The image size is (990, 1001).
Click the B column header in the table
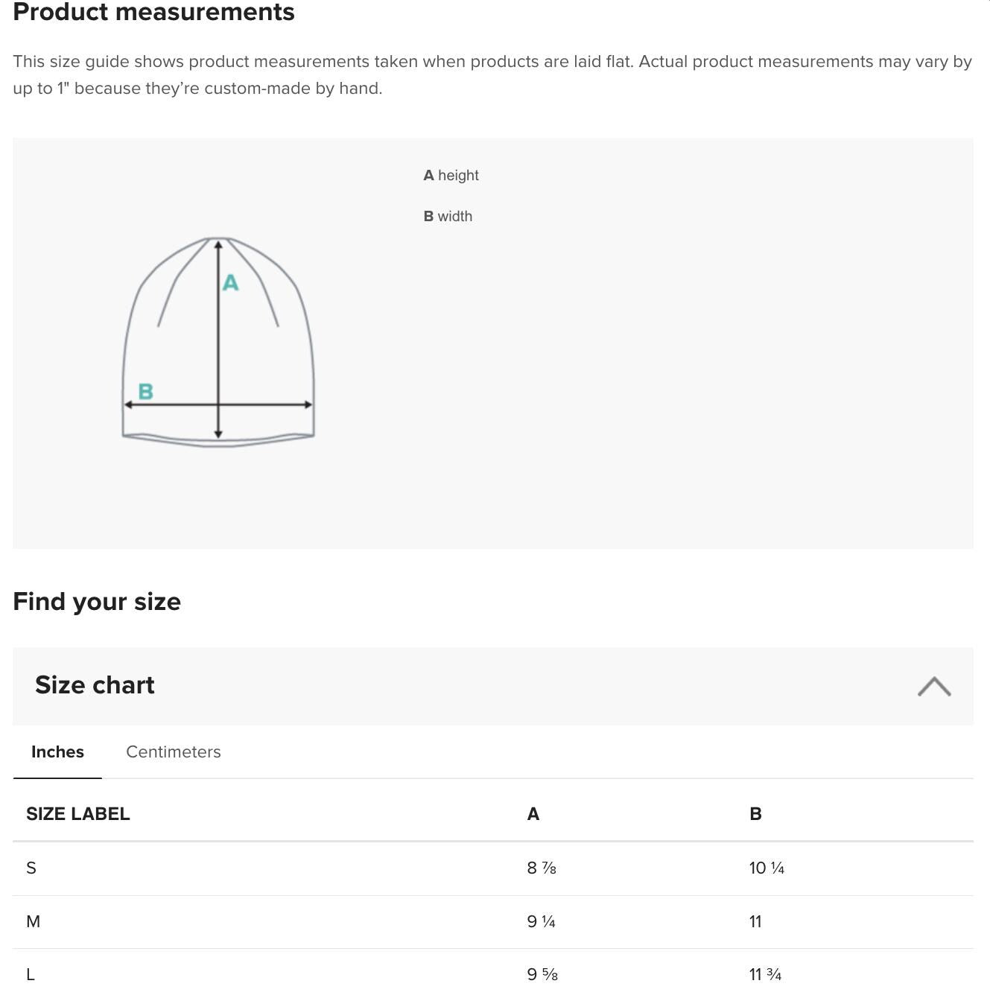click(755, 814)
